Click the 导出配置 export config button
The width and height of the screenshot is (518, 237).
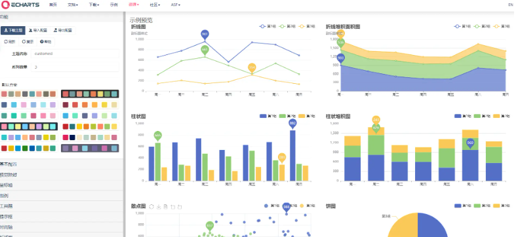pos(64,30)
